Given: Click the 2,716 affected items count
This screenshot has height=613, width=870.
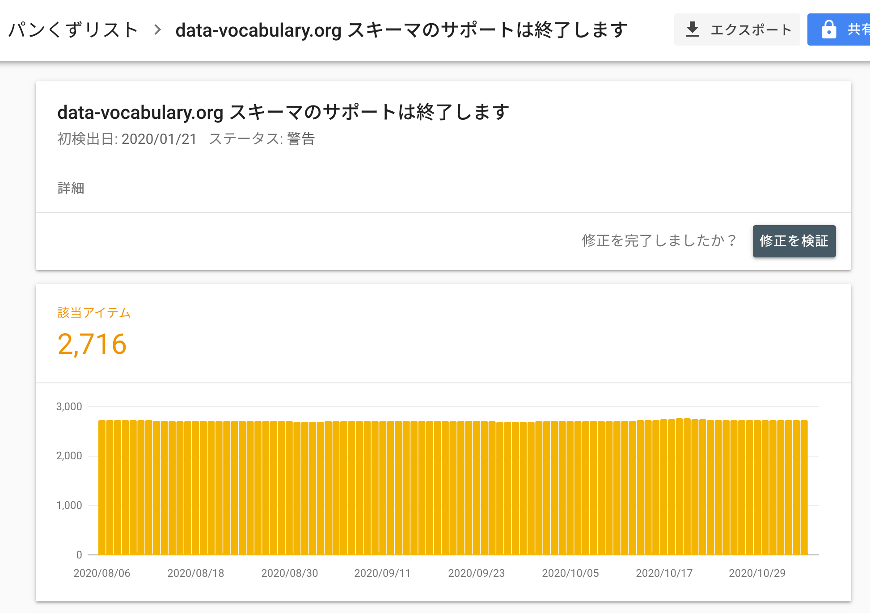Looking at the screenshot, I should point(92,344).
